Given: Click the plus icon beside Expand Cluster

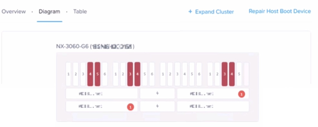Looking at the screenshot, I should [190, 12].
